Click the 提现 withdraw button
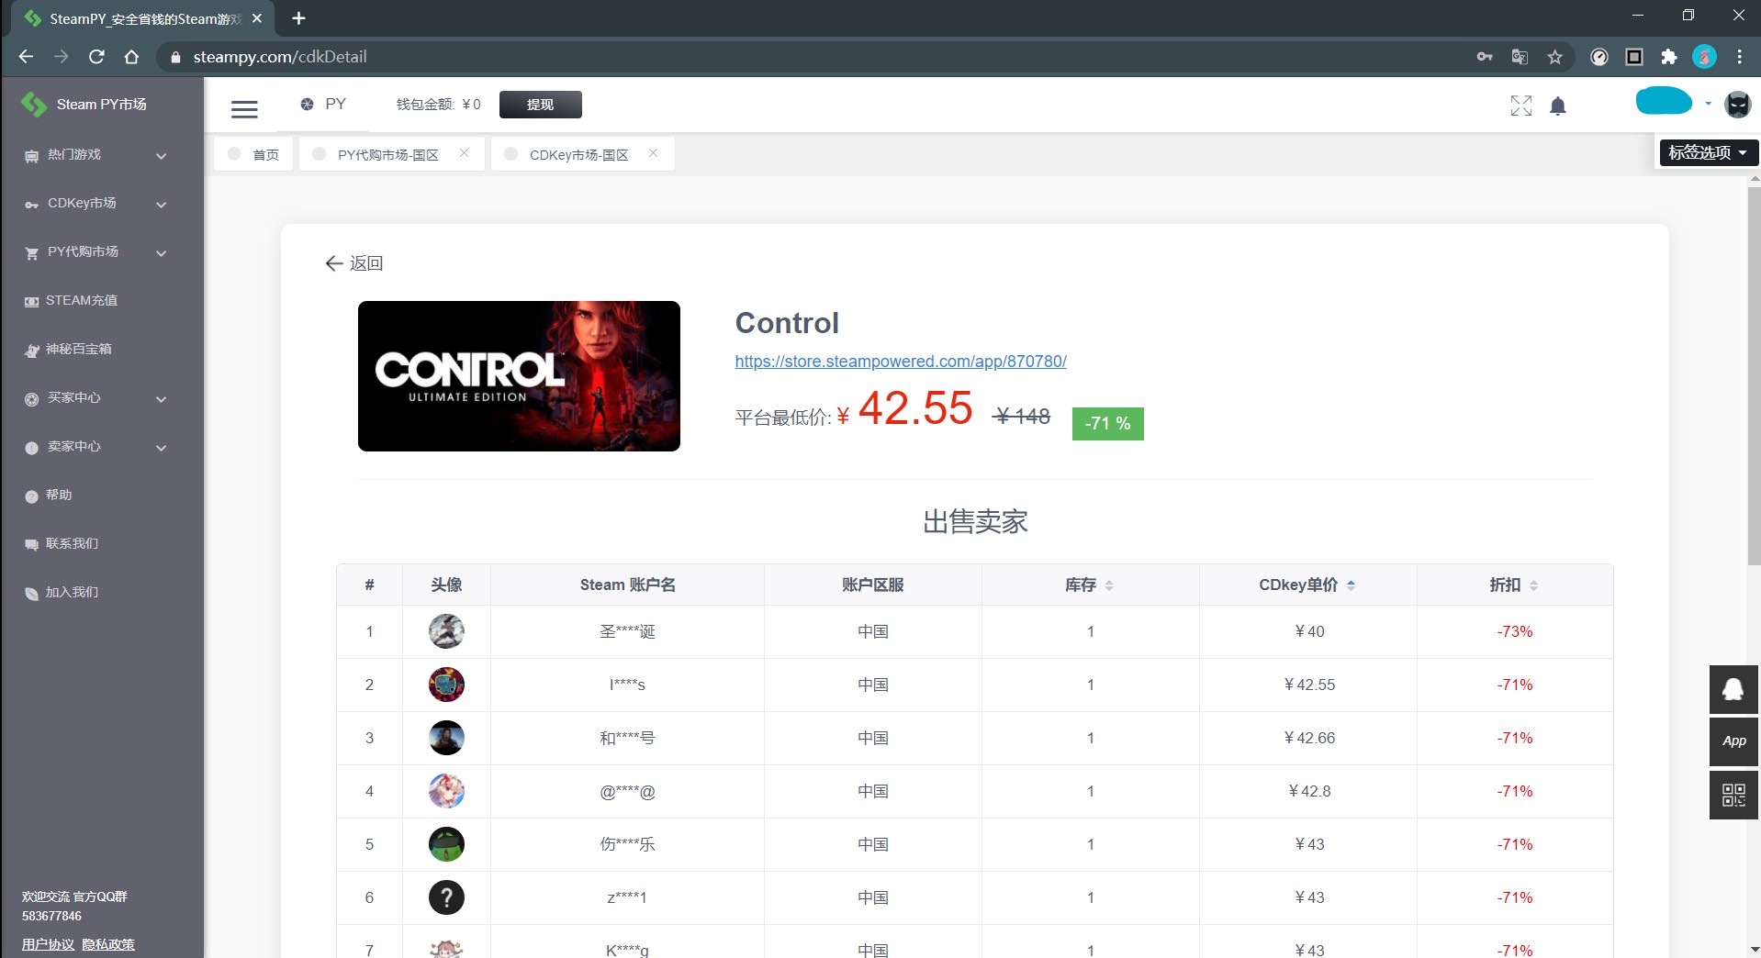Screen dimensions: 1761x958 click(540, 105)
